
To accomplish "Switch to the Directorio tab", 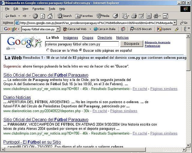I will [x=105, y=37].
